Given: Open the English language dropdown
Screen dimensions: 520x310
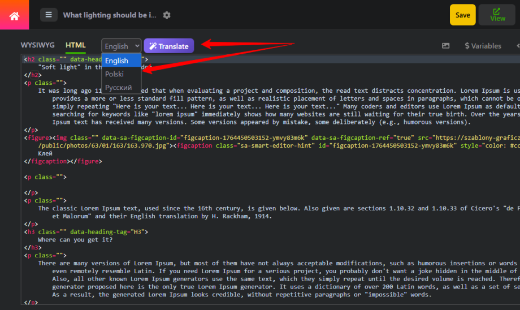Looking at the screenshot, I should [122, 46].
